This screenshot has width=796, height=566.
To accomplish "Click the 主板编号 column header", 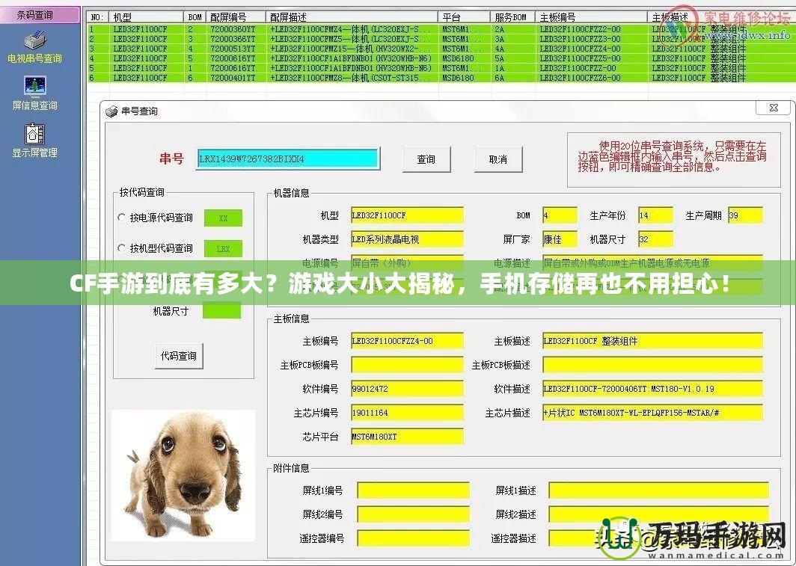I will coord(592,17).
